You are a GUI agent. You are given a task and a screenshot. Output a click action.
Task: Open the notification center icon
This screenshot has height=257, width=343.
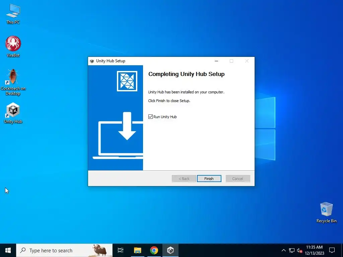tap(332, 250)
